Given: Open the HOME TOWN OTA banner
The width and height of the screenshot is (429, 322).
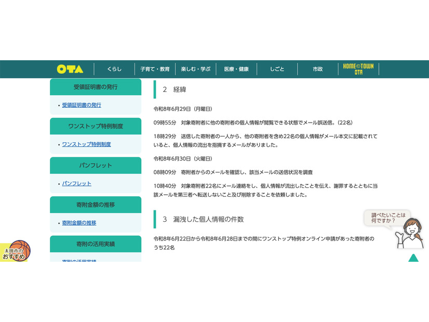Looking at the screenshot, I should pyautogui.click(x=358, y=69).
